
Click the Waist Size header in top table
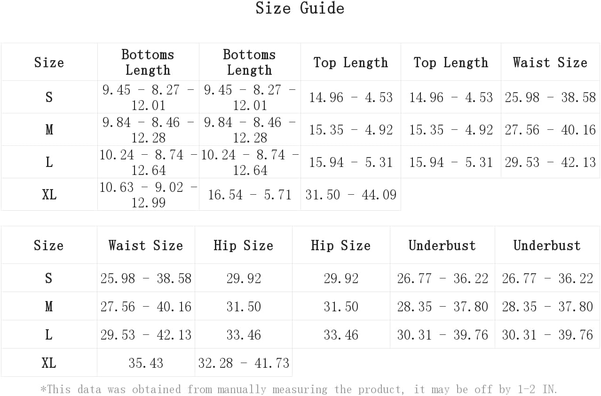550,62
